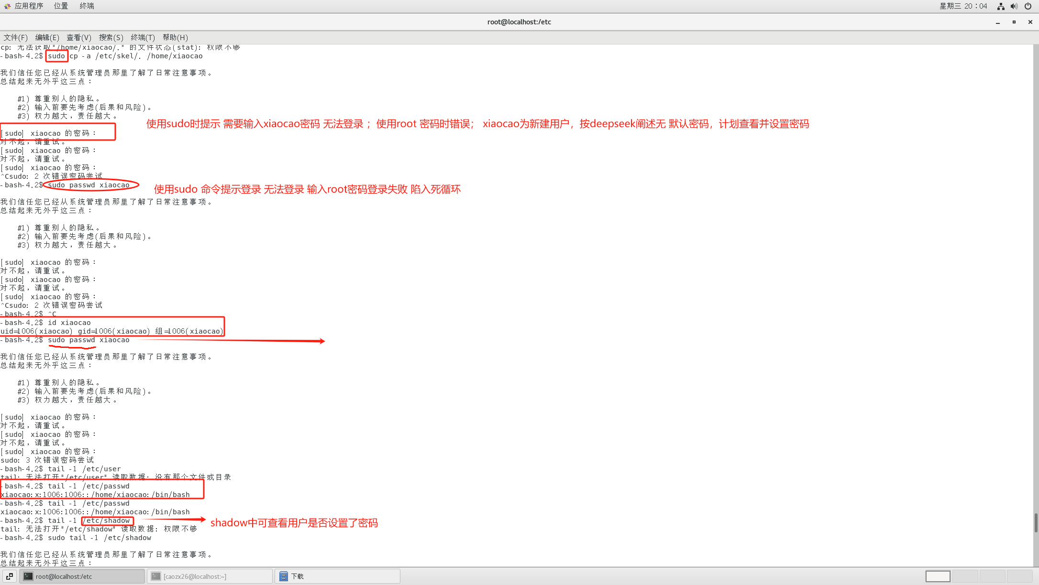Click the clock showing 星期三 20:04

[963, 6]
